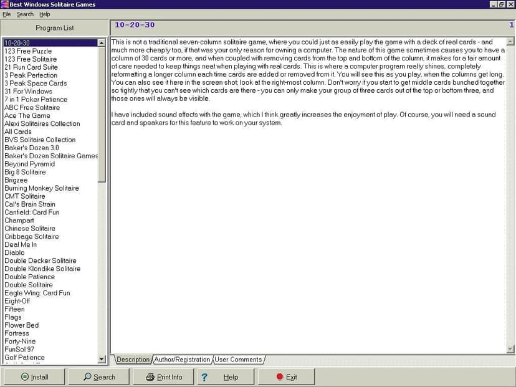516x387 pixels.
Task: Click the Search button at bottom
Action: click(x=99, y=377)
